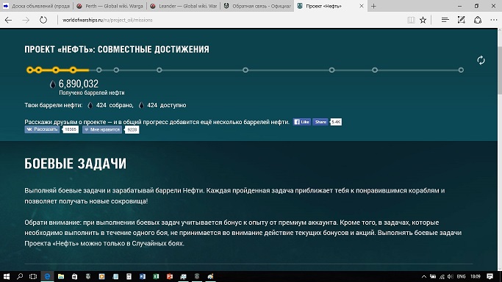502x282 pixels.
Task: Click the fourth completed milestone marker
Action: click(x=73, y=70)
